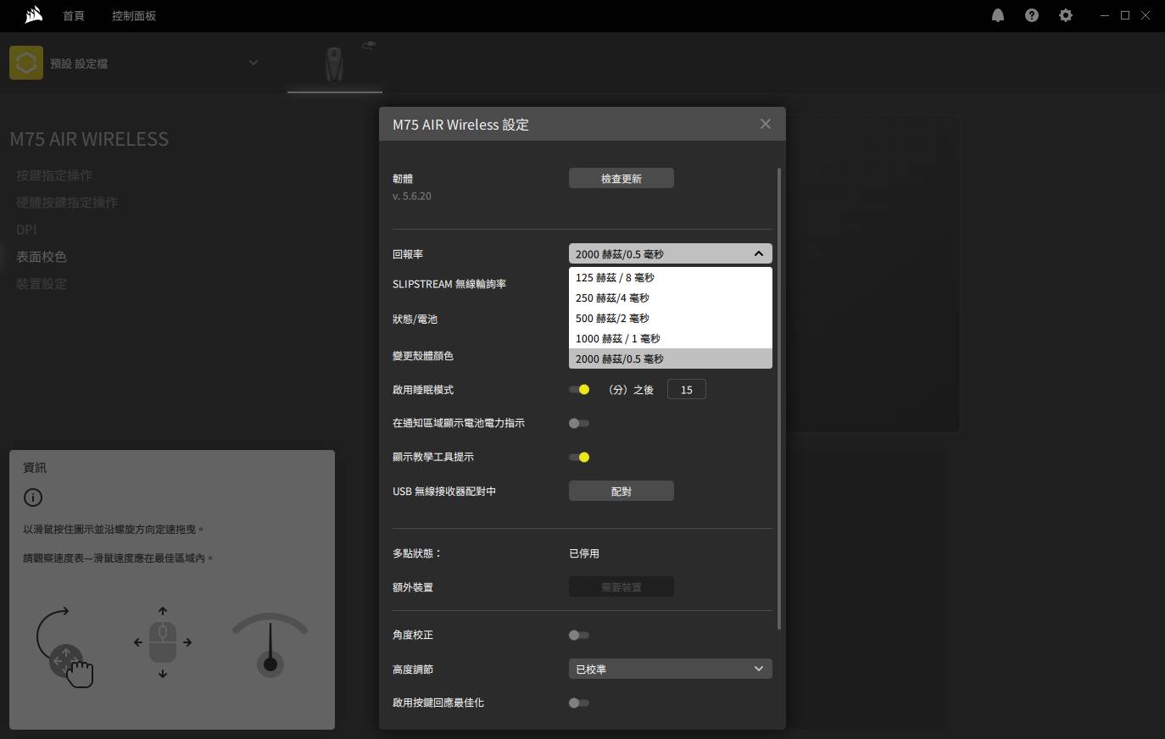Viewport: 1165px width, 739px height.
Task: Click the disabled 需要裝置 button
Action: point(622,586)
